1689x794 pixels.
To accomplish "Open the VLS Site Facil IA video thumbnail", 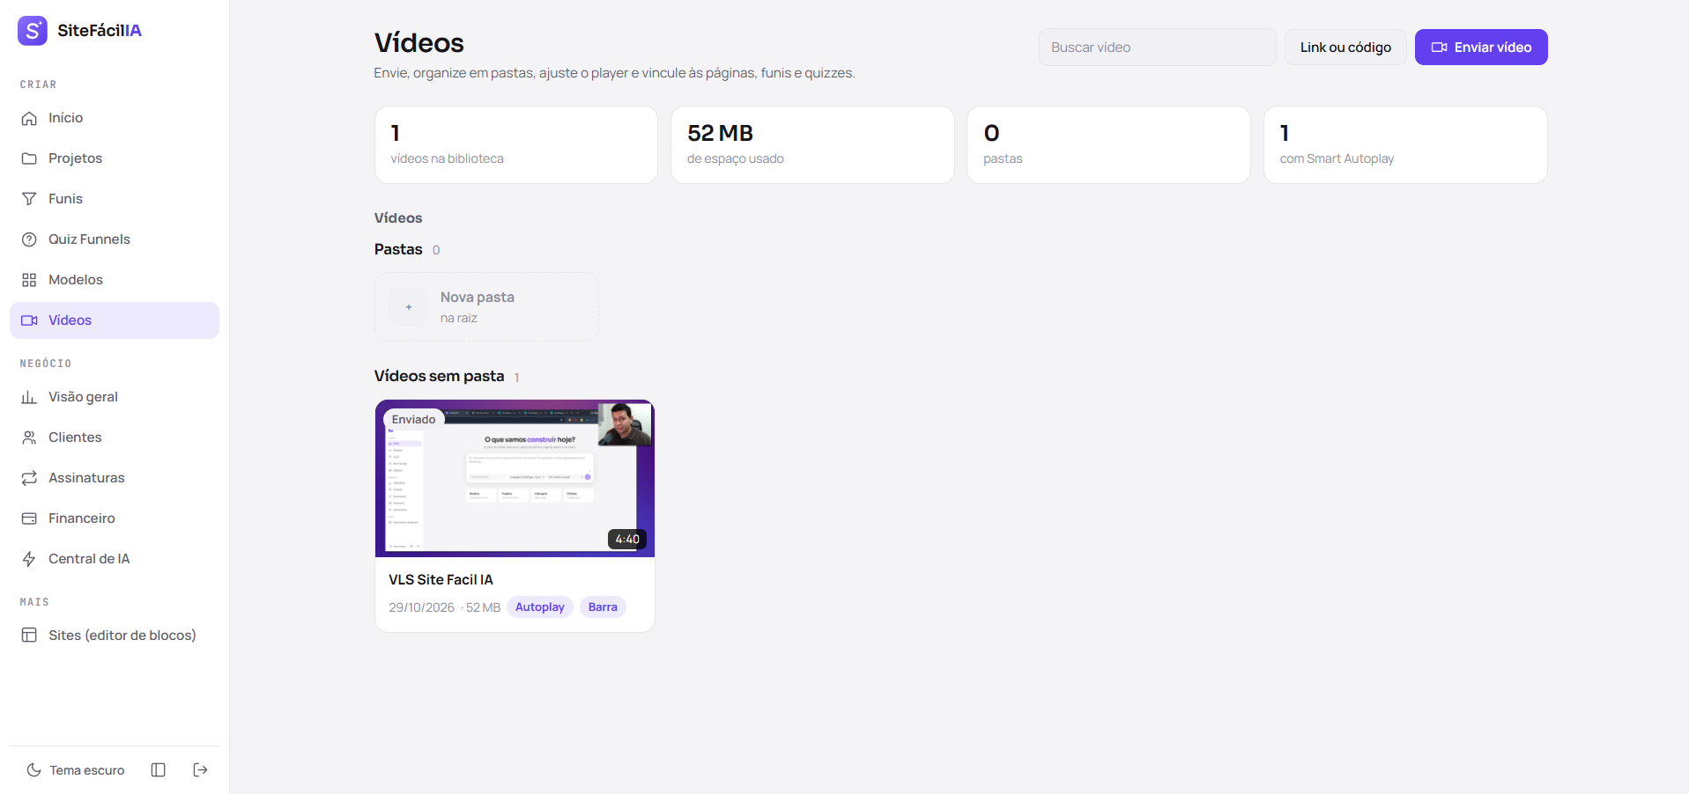I will click(515, 479).
